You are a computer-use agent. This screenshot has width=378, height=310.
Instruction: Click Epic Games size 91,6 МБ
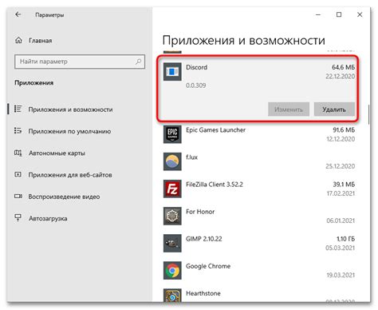344,130
